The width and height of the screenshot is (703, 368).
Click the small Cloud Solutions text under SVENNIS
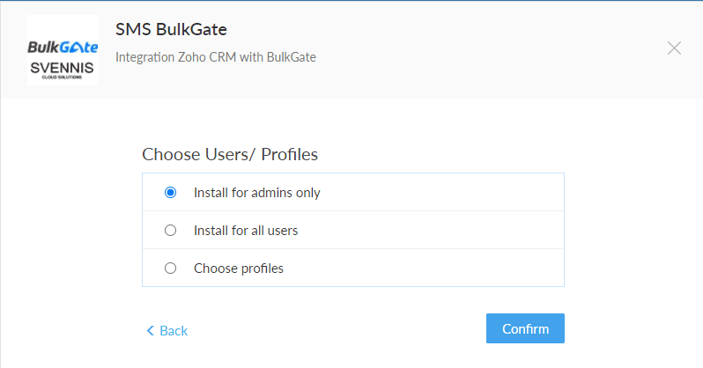(63, 77)
